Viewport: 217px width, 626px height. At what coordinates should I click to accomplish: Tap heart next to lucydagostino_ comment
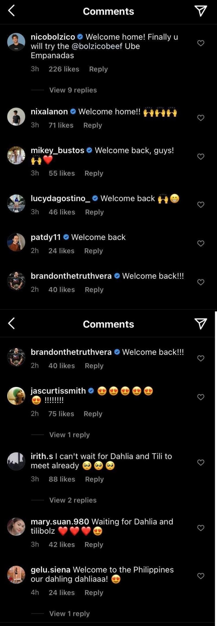tap(201, 205)
